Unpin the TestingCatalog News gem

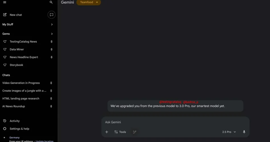(x=51, y=42)
